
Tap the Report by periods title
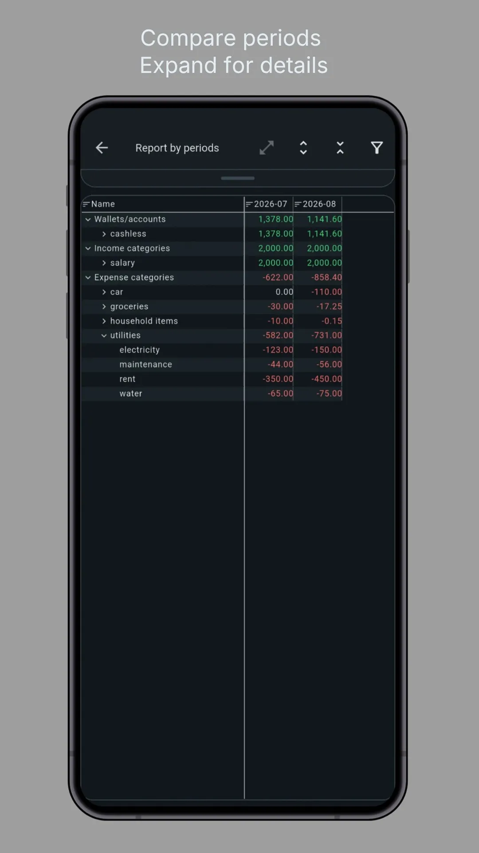pos(177,148)
